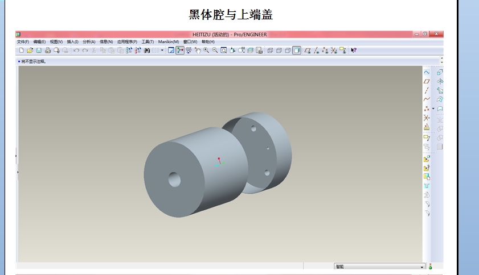Viewport: 479px width, 275px height.
Task: Open the View Manager icon
Action: (259, 51)
